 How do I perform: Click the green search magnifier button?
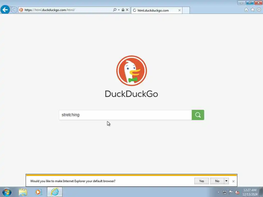198,115
